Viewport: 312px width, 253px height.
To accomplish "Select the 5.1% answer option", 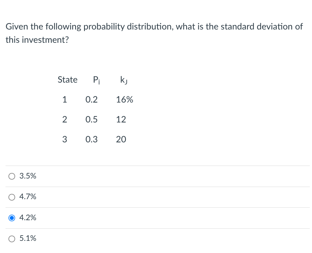I will click(11, 239).
